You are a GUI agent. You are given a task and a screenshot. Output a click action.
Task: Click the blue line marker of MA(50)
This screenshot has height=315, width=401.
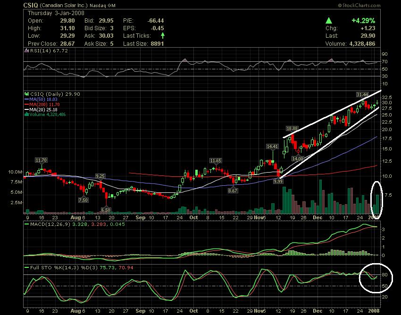pyautogui.click(x=26, y=99)
